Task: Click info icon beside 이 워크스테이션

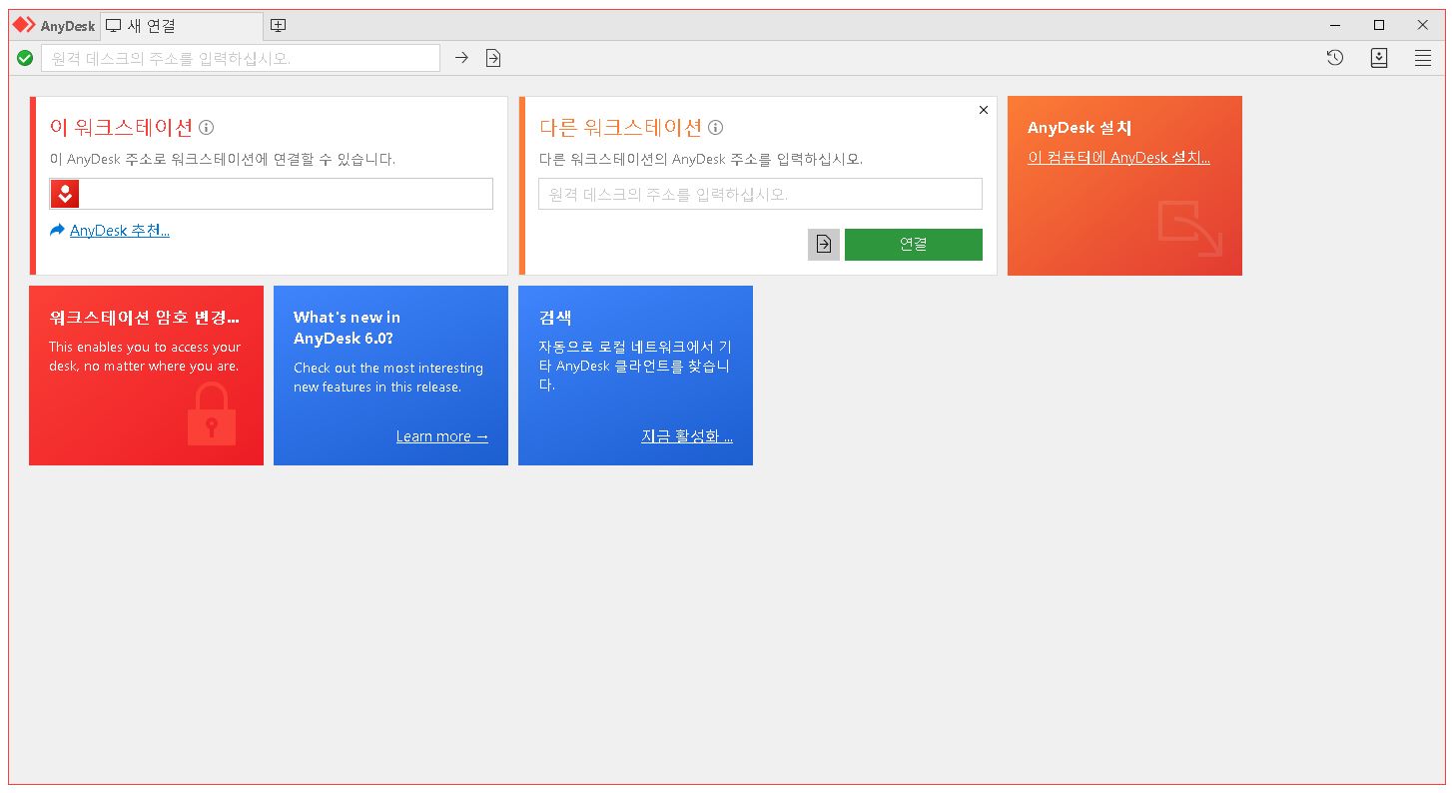Action: 206,128
